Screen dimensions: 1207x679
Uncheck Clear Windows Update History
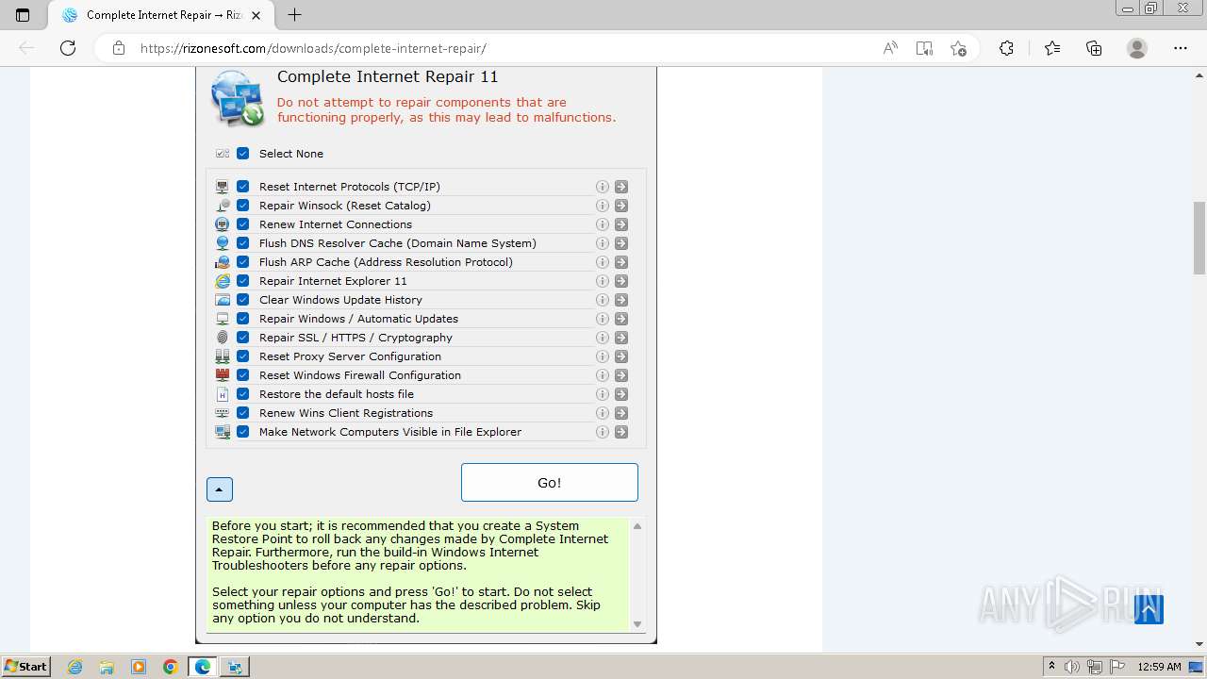(243, 300)
